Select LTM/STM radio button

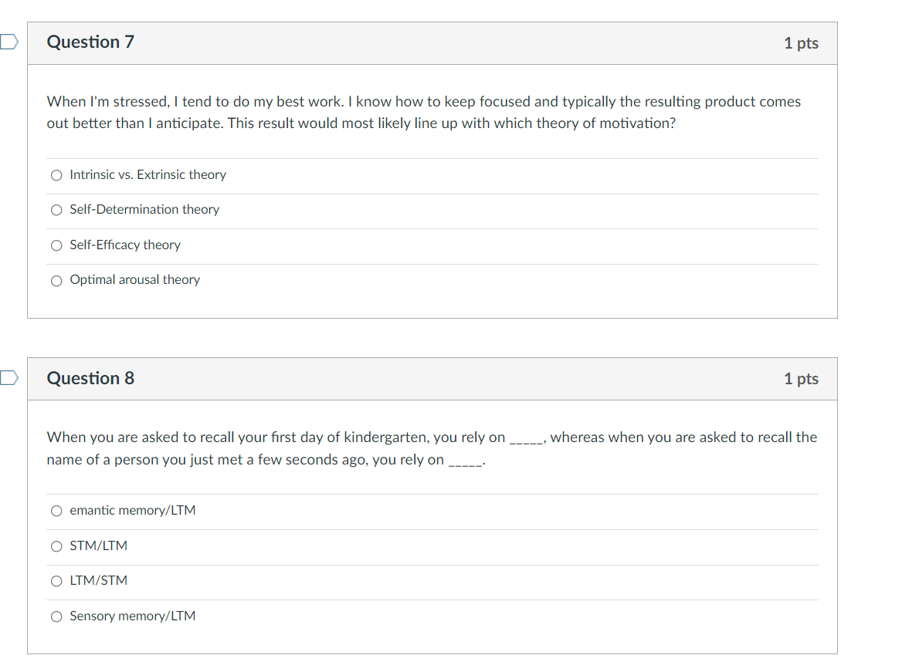pyautogui.click(x=56, y=582)
